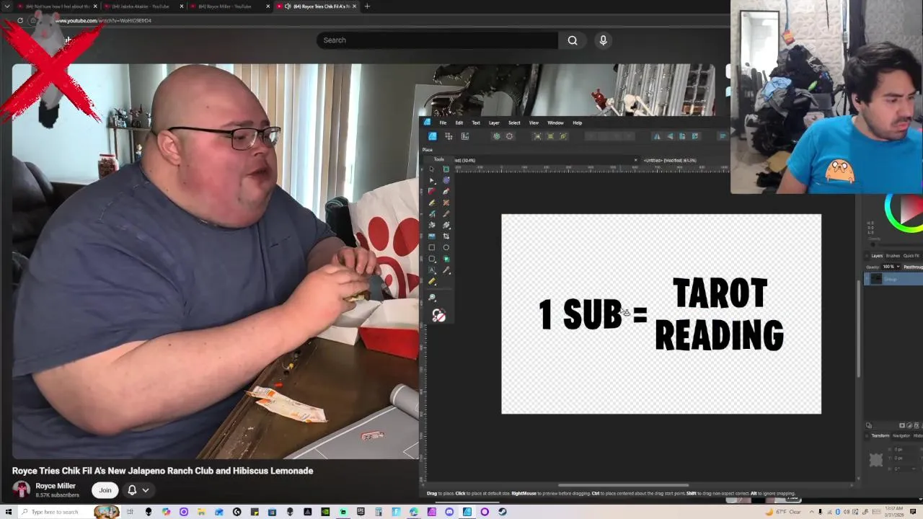Click the voice search microphone button
Image resolution: width=923 pixels, height=519 pixels.
click(604, 40)
